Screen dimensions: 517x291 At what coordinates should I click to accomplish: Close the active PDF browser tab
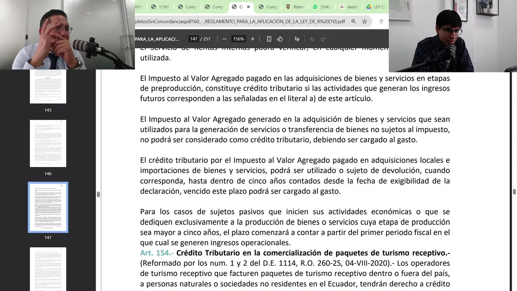point(248,7)
